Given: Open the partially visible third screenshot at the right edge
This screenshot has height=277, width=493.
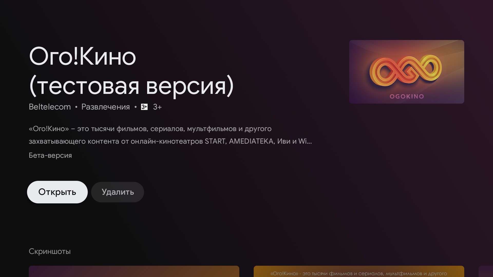Looking at the screenshot, I should pyautogui.click(x=486, y=271).
